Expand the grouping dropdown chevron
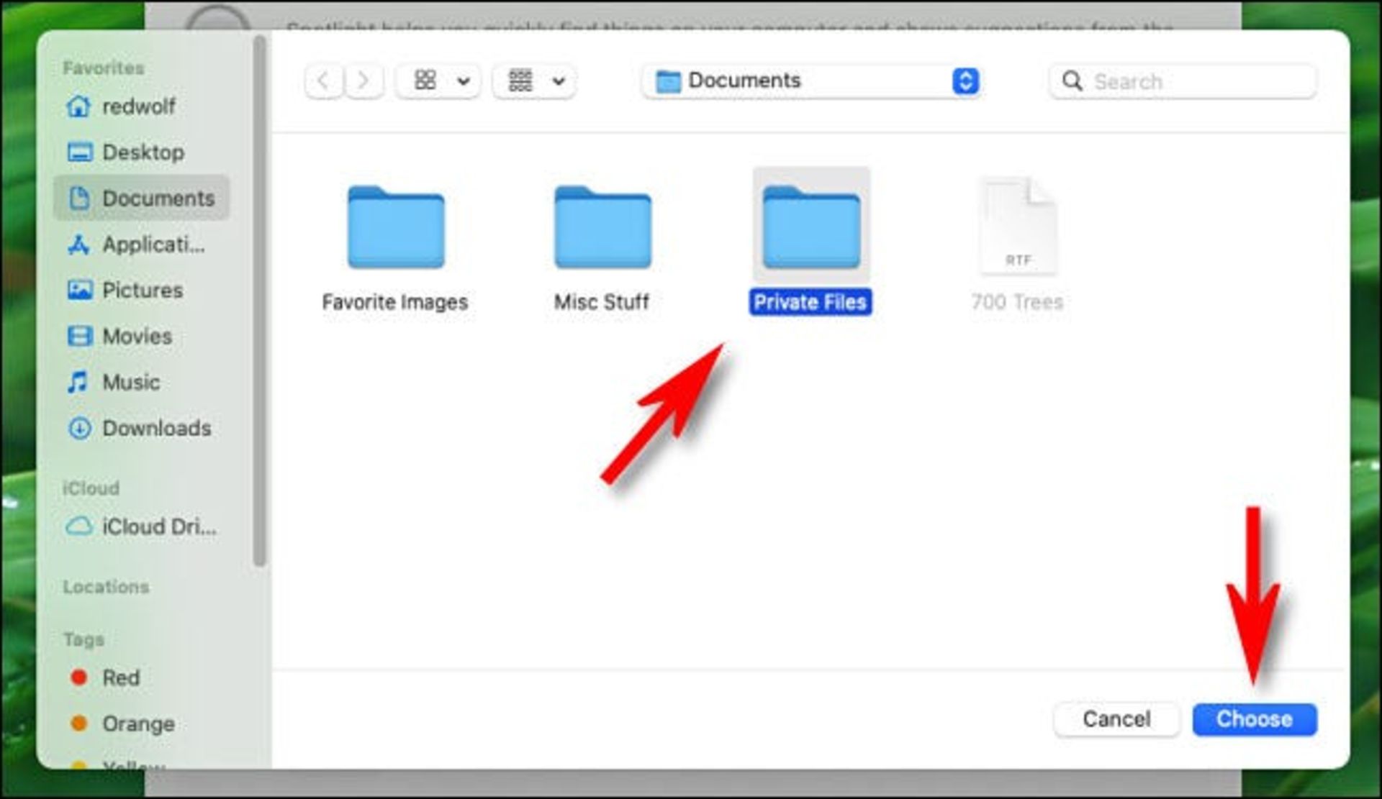The image size is (1382, 799). coord(559,81)
